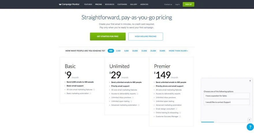Click info icon beside Customer Success Manager
This screenshot has height=133, width=254.
[180, 117]
